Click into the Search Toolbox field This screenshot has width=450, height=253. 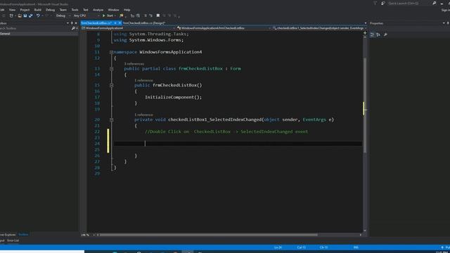[x=35, y=28]
